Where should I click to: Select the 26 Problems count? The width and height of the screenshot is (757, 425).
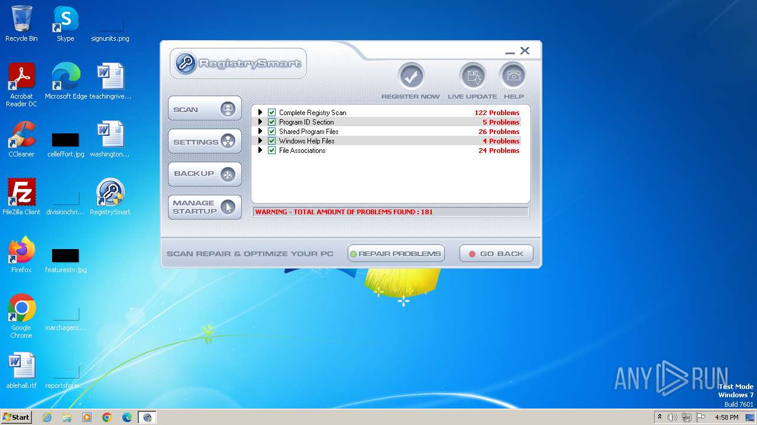tap(499, 132)
